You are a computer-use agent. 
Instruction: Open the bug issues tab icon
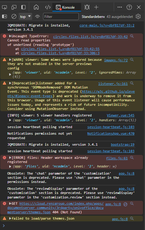click(x=87, y=7)
